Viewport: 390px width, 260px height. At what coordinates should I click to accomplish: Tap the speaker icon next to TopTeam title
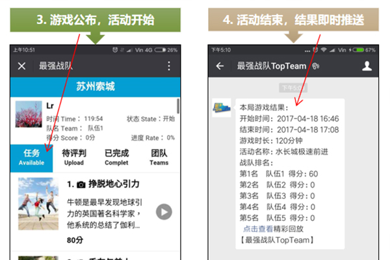click(x=315, y=66)
